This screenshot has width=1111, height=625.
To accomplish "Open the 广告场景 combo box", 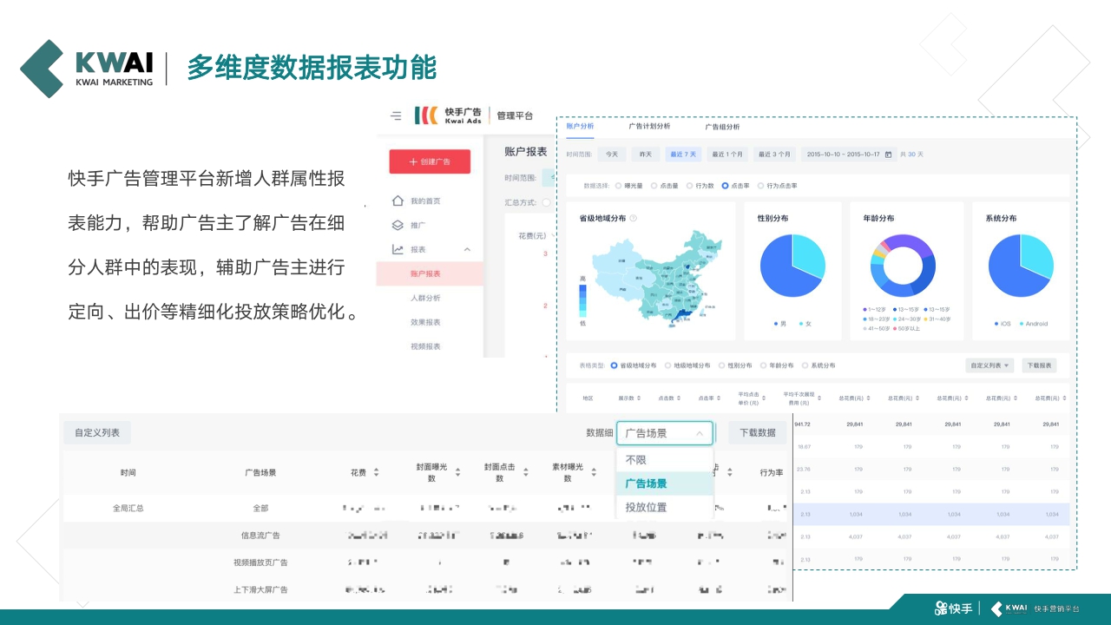I will tap(664, 432).
